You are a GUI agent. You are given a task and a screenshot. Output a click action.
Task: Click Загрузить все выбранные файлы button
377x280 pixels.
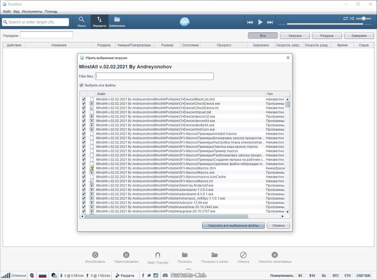[233, 225]
